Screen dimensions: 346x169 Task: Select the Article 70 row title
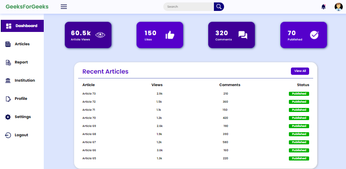tap(89, 118)
